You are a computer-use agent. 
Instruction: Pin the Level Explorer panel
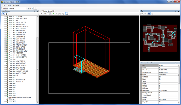pyautogui.click(x=35, y=11)
